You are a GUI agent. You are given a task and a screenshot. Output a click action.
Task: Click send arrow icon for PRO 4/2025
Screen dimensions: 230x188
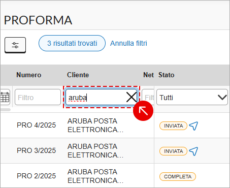click(x=193, y=126)
